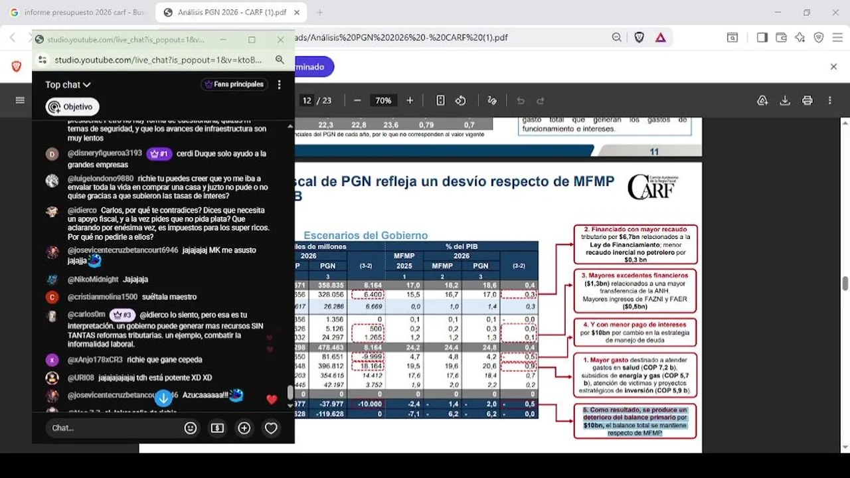Open the browser zoom magnifier icon
Viewport: 850px width, 478px height.
(617, 38)
